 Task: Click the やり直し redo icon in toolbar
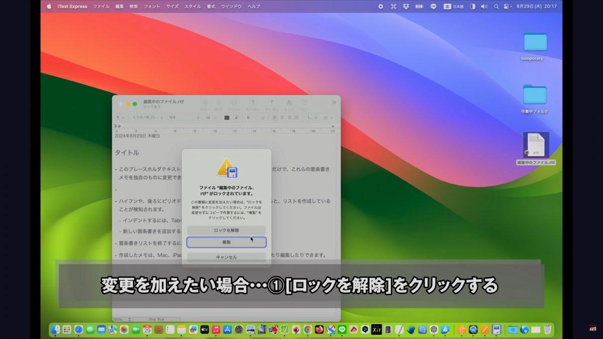click(271, 105)
